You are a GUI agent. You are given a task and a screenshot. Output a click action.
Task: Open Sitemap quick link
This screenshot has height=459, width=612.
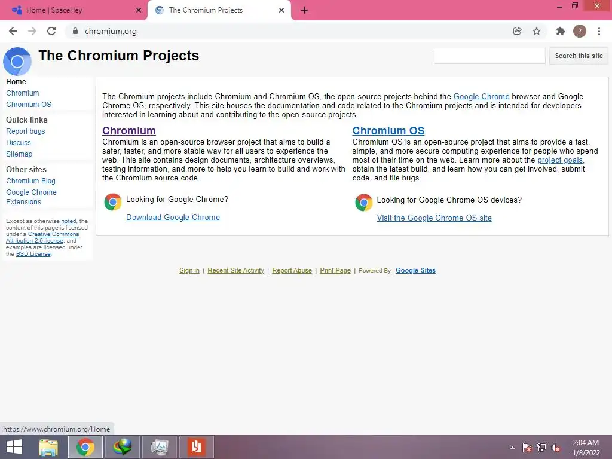19,154
